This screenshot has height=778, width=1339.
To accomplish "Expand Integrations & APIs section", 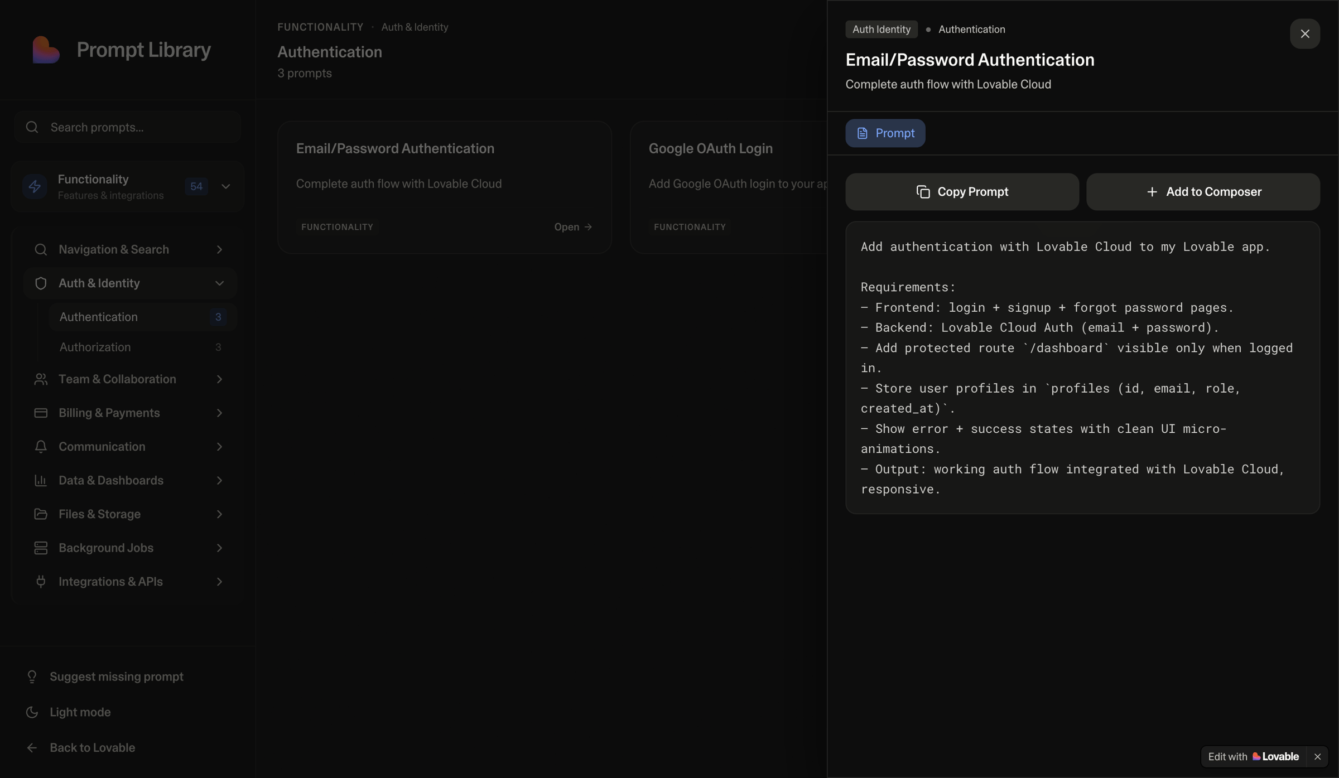I will [x=219, y=582].
